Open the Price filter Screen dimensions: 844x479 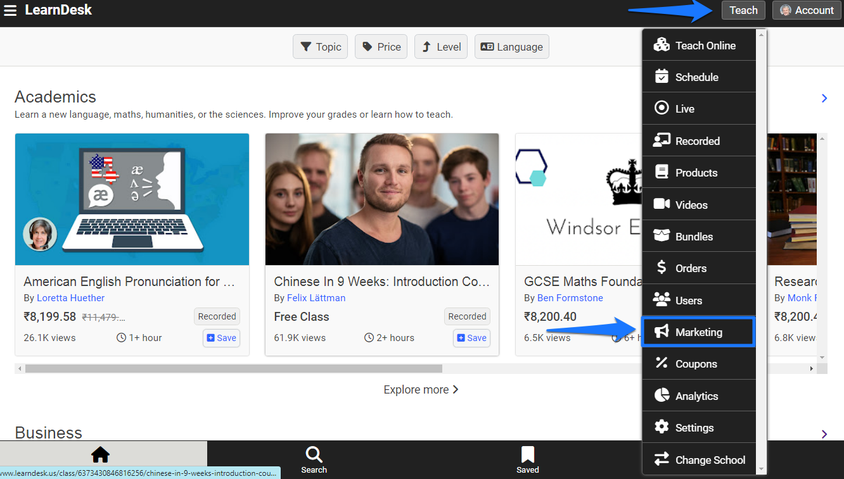(x=381, y=47)
